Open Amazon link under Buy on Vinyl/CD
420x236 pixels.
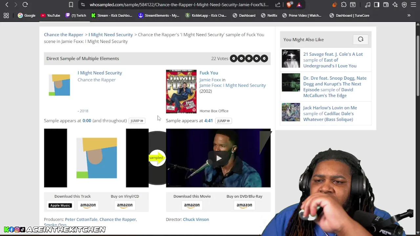(125, 205)
